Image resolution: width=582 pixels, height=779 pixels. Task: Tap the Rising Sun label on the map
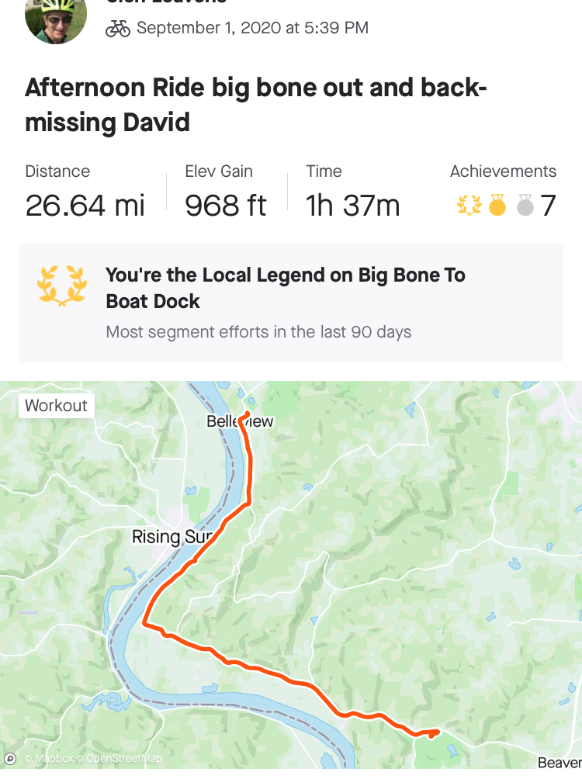167,536
